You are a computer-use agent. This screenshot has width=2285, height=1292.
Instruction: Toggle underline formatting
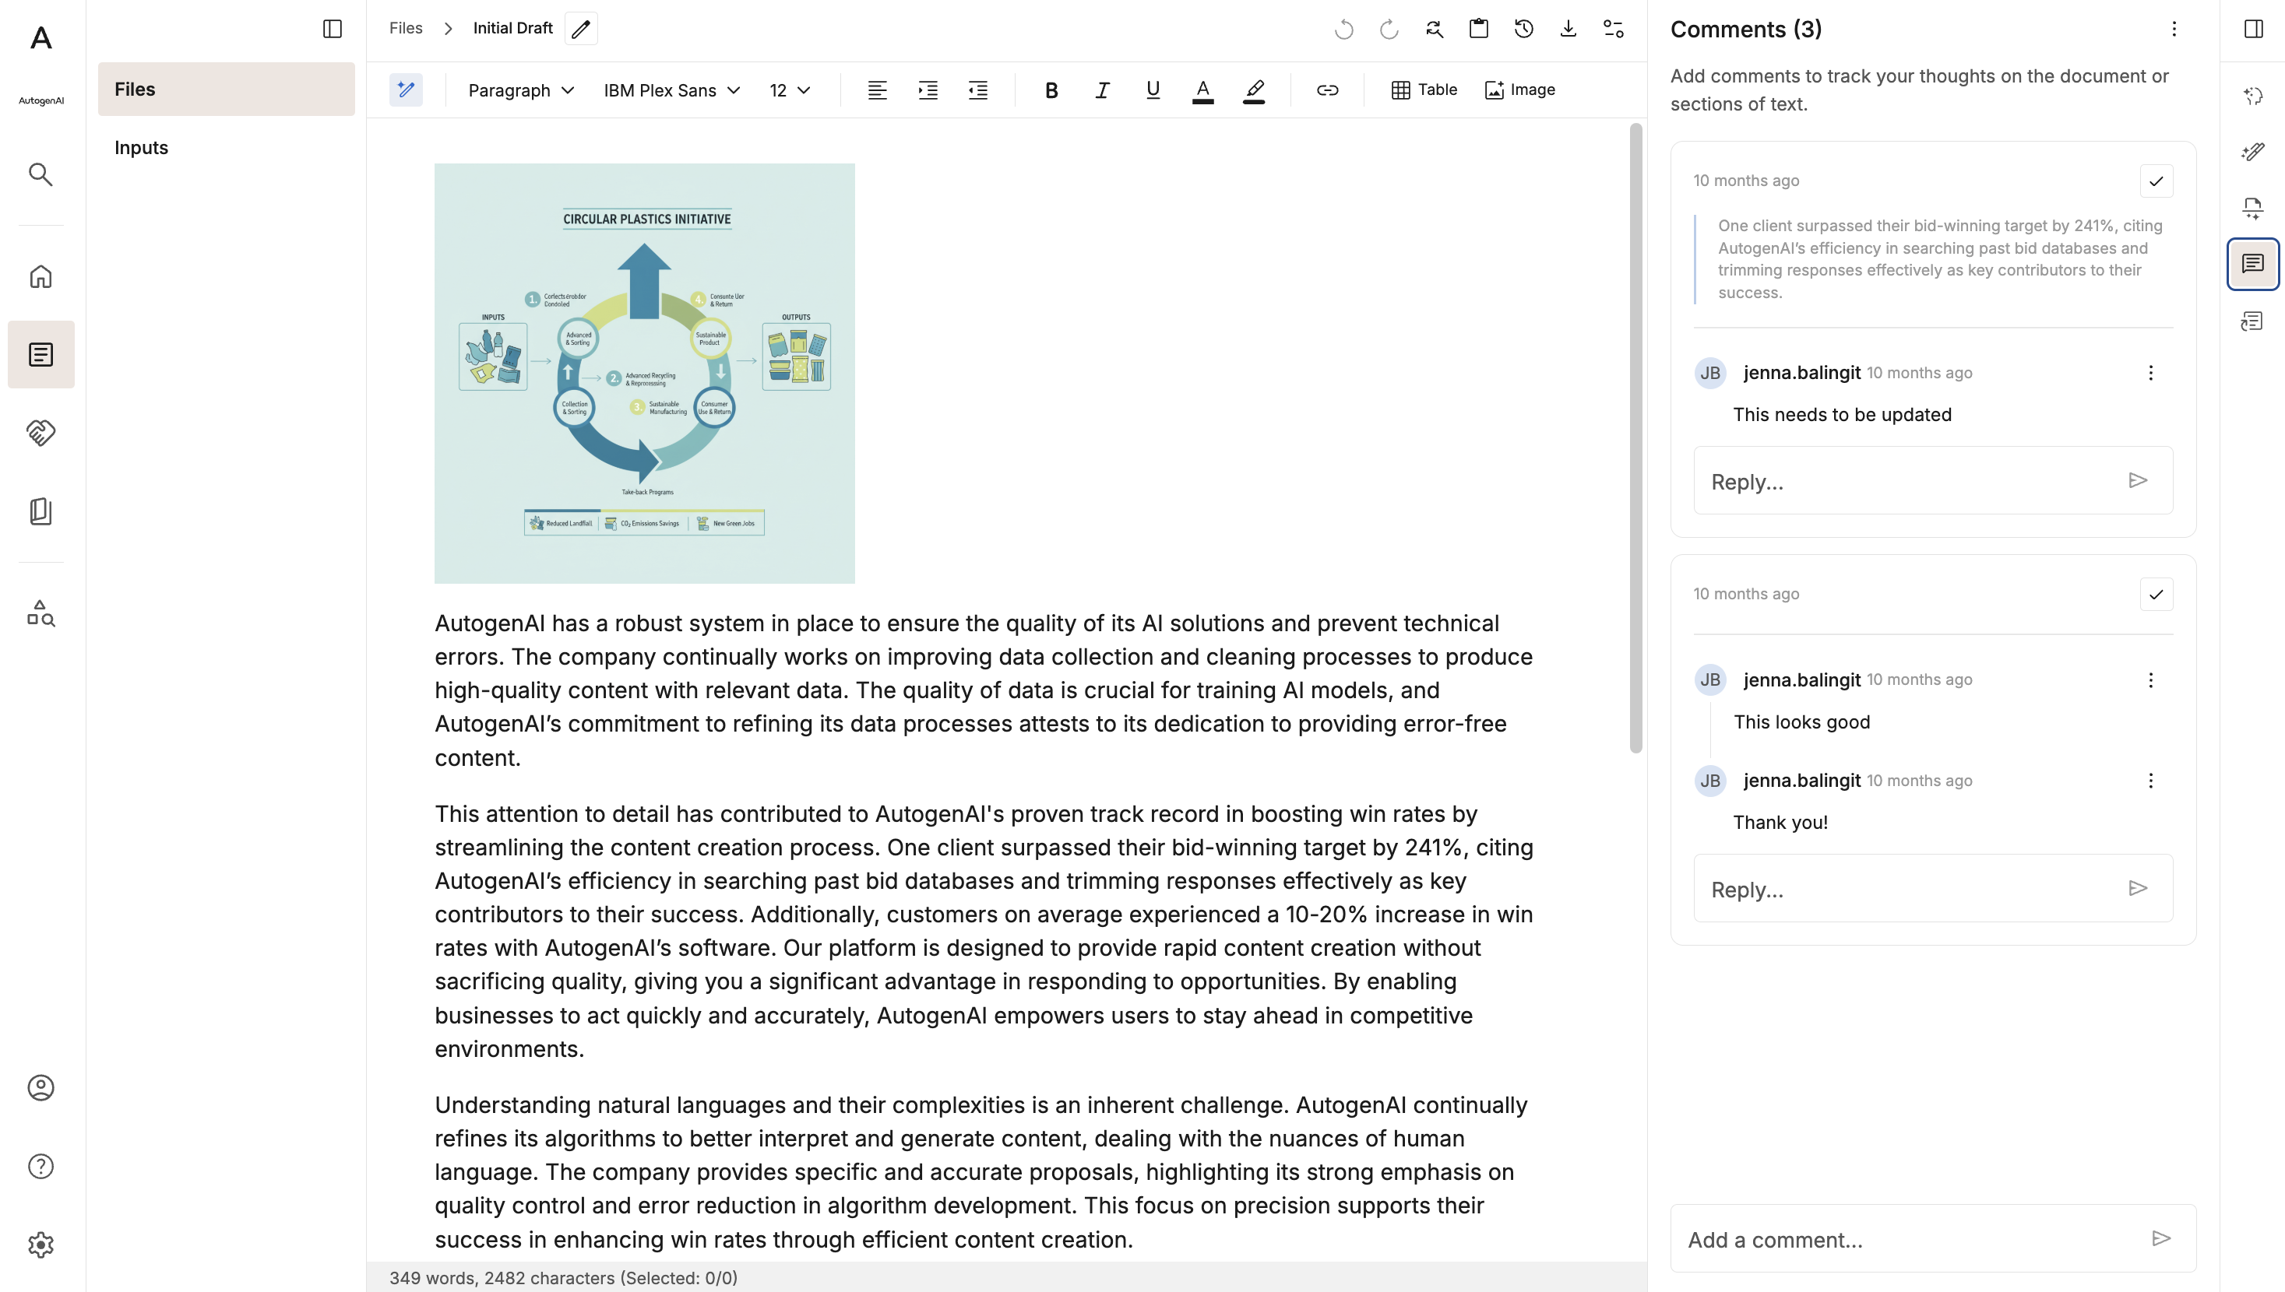(x=1153, y=90)
